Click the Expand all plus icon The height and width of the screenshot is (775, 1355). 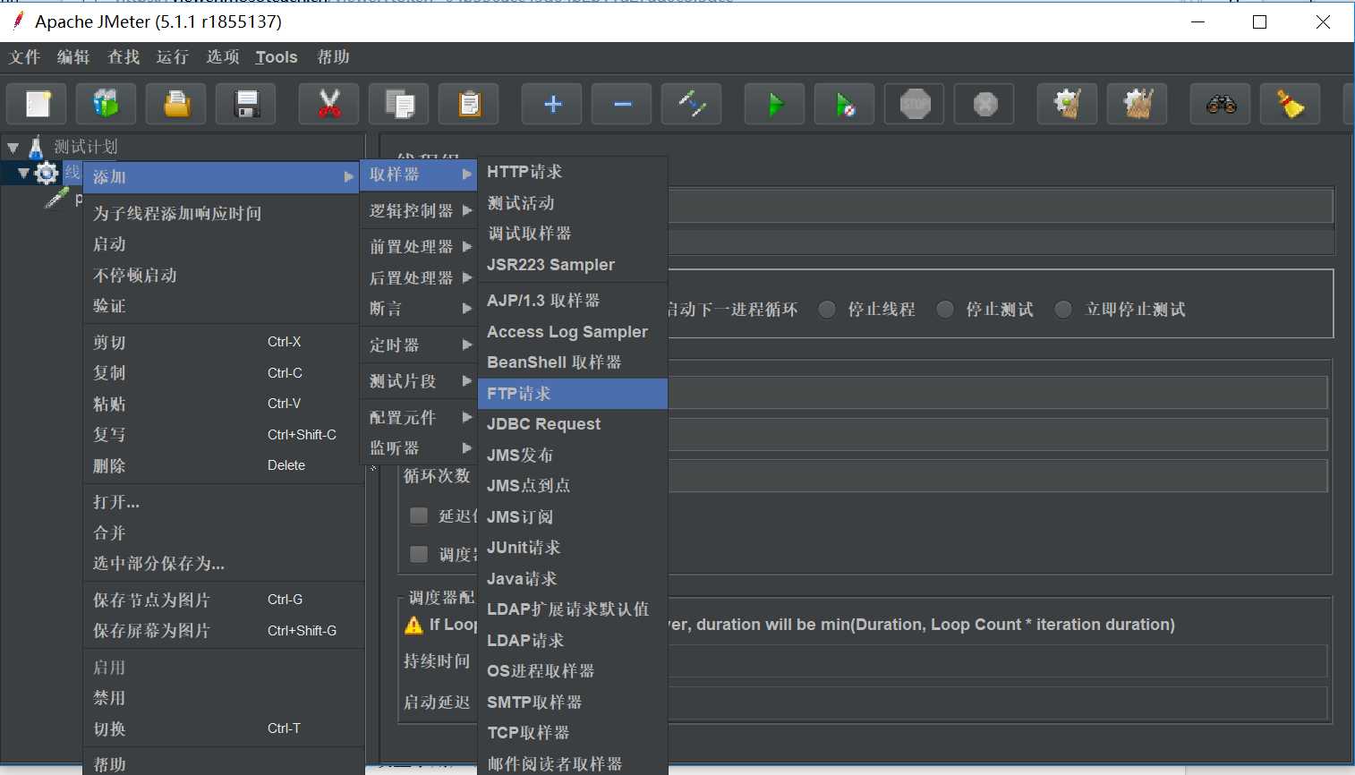coord(552,105)
